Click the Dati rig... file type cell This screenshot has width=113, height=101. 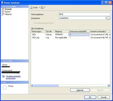pyautogui.click(x=49, y=34)
